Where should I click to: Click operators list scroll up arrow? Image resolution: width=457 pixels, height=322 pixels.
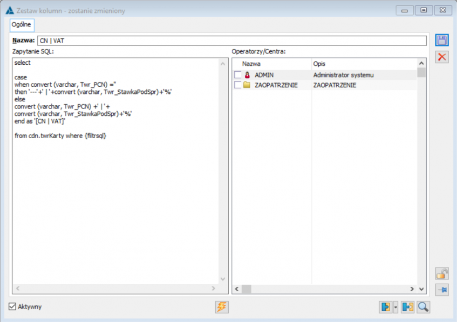click(421, 64)
